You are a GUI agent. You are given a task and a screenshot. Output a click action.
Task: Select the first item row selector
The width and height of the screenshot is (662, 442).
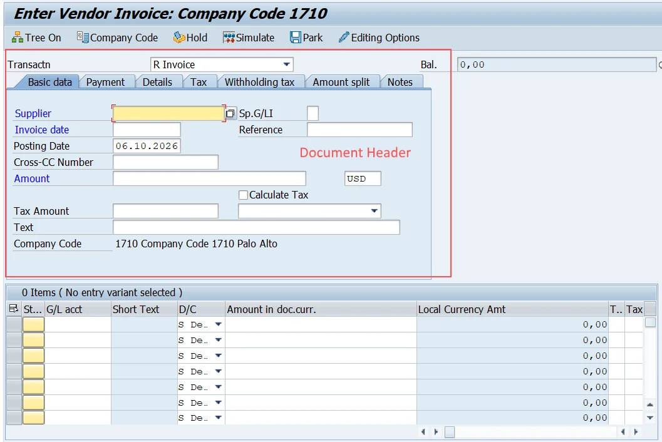14,325
